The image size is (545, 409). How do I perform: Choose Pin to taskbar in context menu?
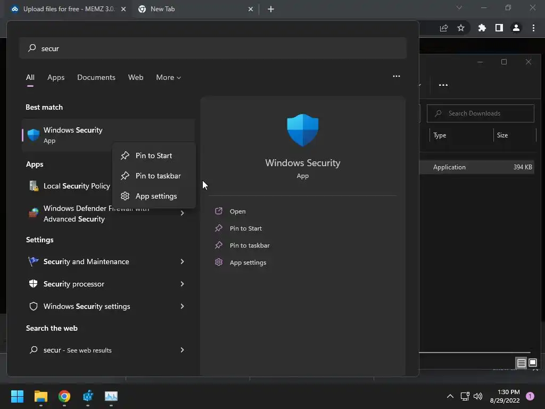154,176
